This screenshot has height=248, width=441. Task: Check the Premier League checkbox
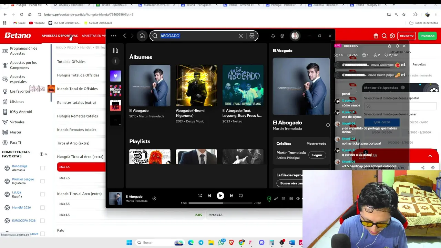pyautogui.click(x=42, y=181)
